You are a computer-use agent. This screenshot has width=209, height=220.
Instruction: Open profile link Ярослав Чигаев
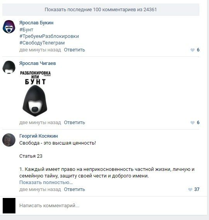(x=37, y=63)
